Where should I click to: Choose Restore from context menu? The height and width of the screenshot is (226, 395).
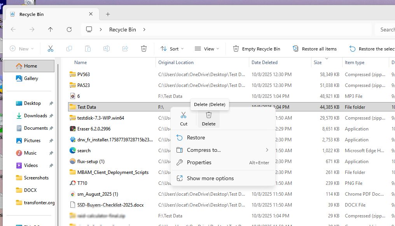(x=196, y=137)
